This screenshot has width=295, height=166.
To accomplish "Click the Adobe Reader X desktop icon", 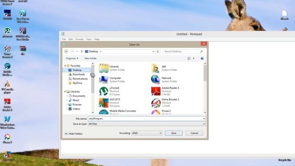I will (7, 105).
